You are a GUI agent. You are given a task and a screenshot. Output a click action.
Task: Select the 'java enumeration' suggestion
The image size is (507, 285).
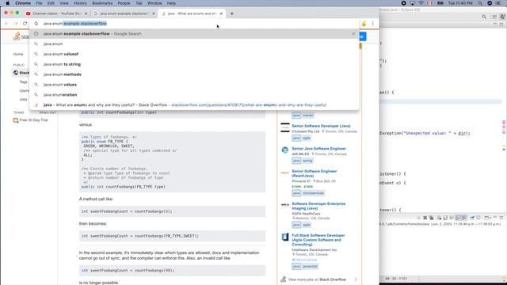pyautogui.click(x=194, y=95)
